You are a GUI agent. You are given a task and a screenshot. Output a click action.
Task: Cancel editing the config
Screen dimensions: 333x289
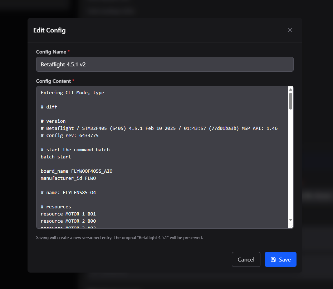pos(246,259)
